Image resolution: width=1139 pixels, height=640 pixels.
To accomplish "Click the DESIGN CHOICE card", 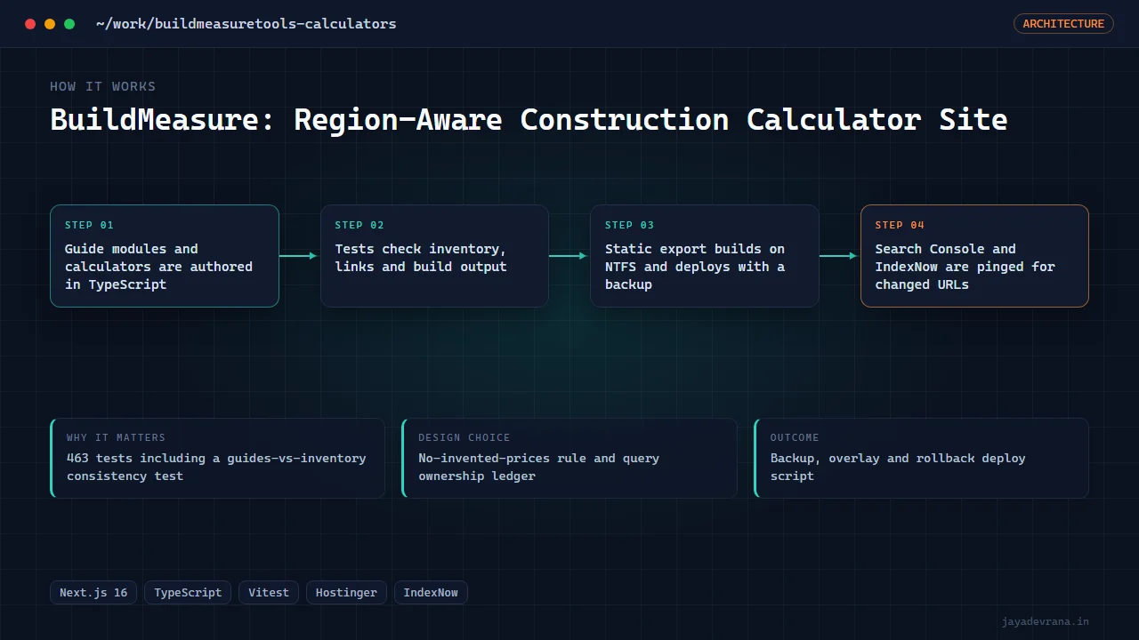I will 569,458.
